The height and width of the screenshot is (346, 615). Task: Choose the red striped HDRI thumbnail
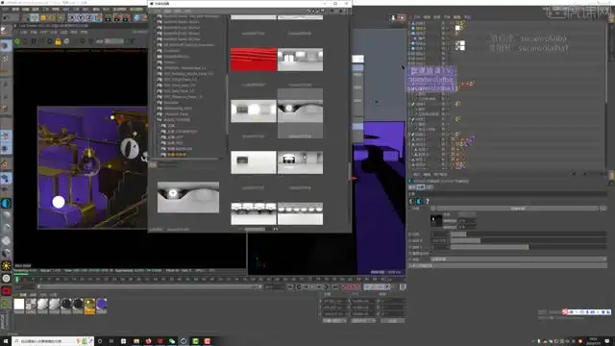tap(254, 60)
